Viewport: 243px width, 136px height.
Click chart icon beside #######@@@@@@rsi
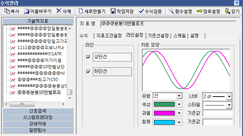click(x=13, y=73)
